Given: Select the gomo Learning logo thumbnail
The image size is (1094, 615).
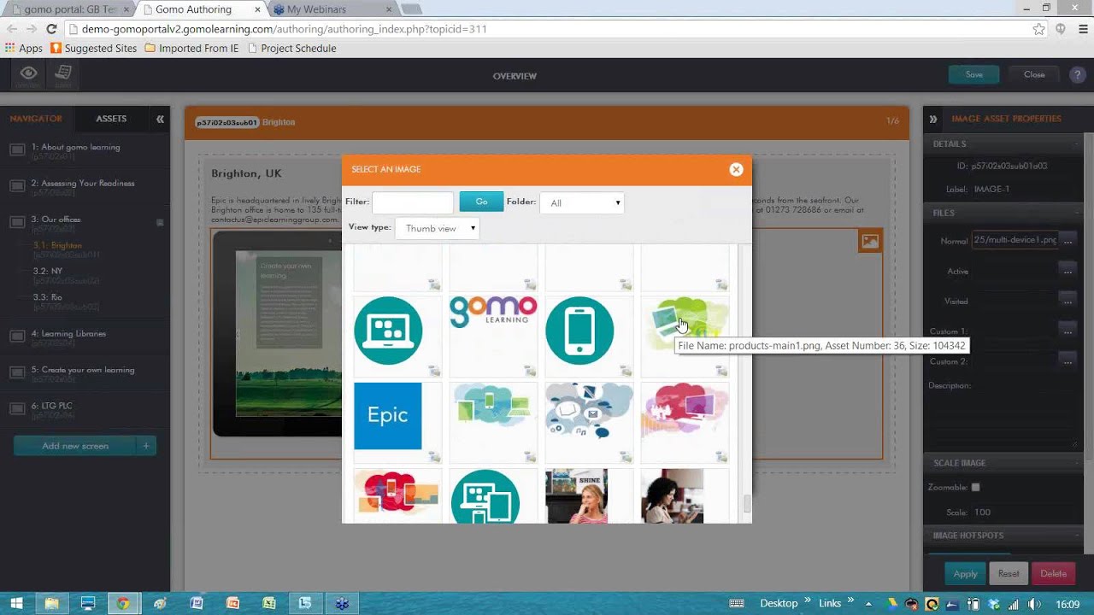Looking at the screenshot, I should (x=493, y=312).
